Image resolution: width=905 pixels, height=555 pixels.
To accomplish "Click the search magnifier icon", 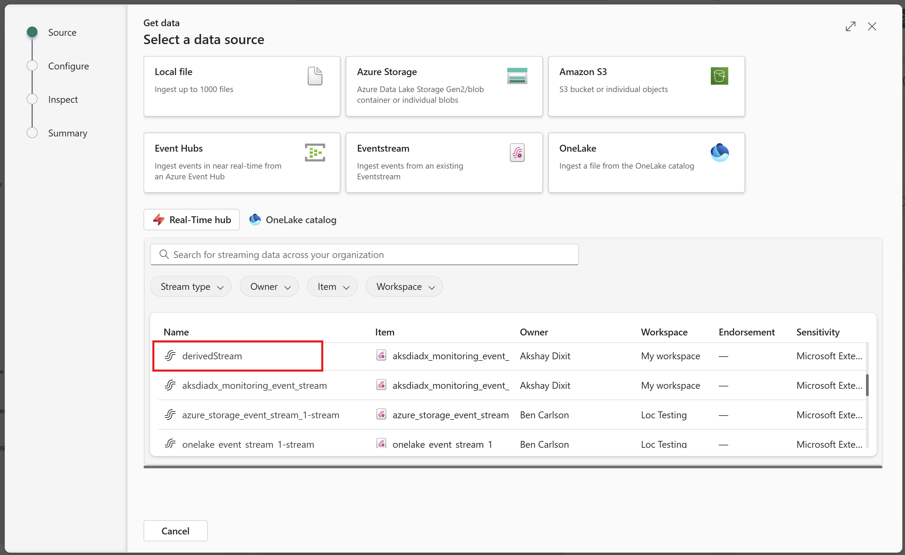I will 164,254.
